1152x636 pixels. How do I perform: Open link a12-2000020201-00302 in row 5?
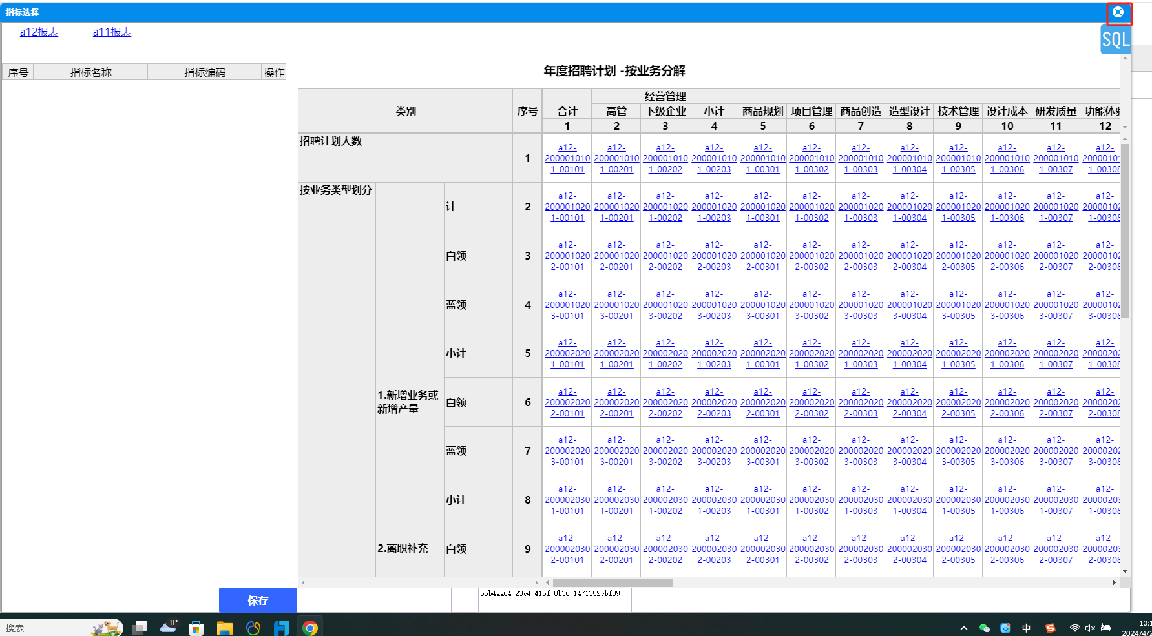coord(812,353)
